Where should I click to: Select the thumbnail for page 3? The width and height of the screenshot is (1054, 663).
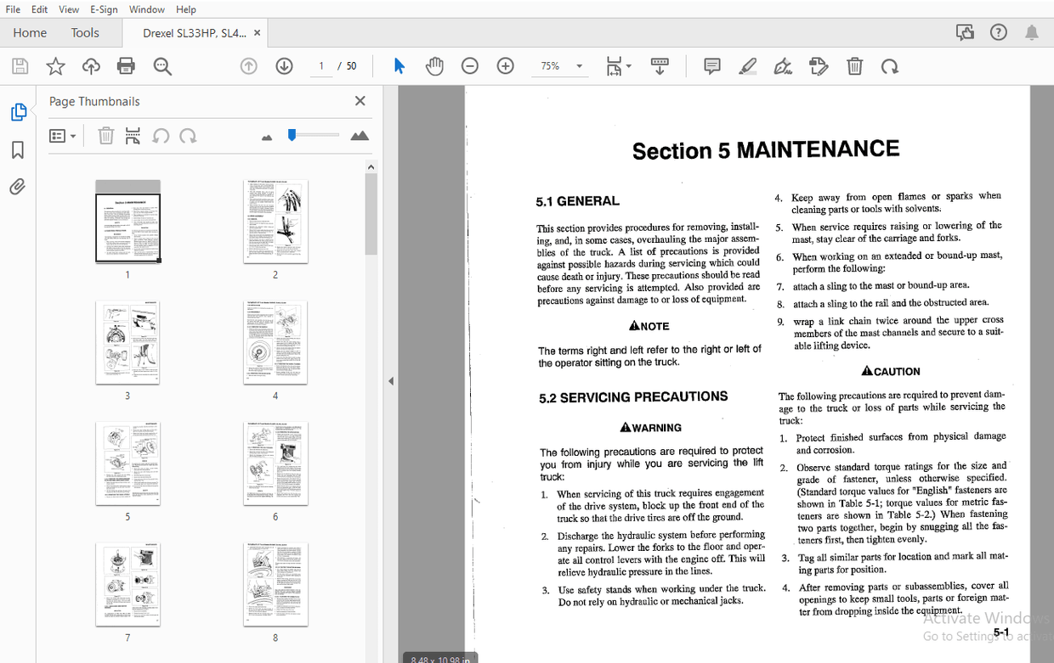[127, 342]
